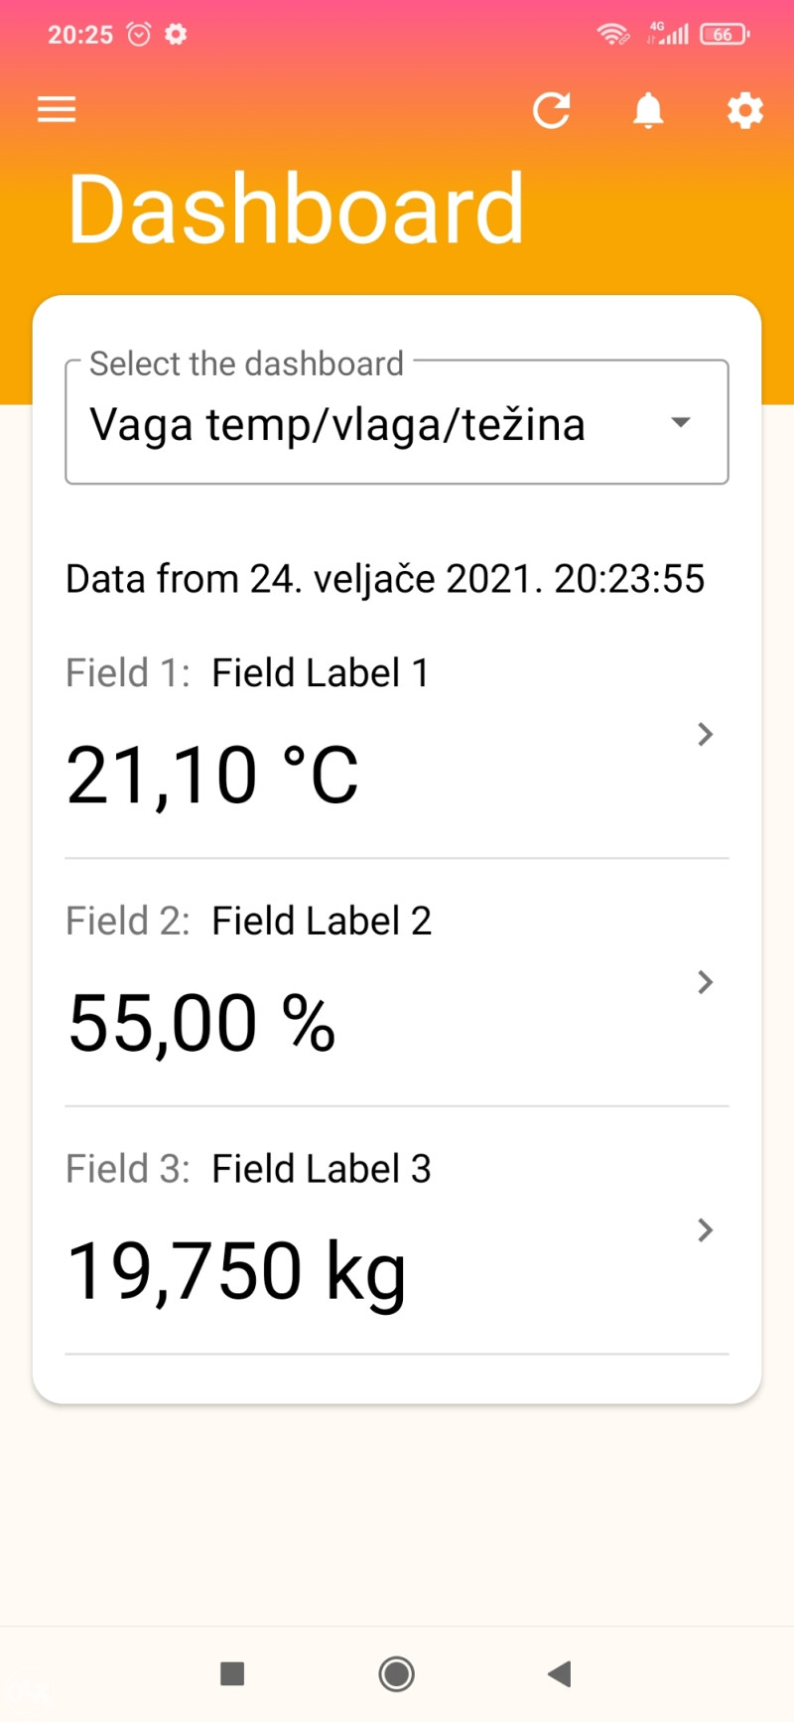Expand Field 1 details chevron
Image resolution: width=794 pixels, height=1722 pixels.
point(706,734)
